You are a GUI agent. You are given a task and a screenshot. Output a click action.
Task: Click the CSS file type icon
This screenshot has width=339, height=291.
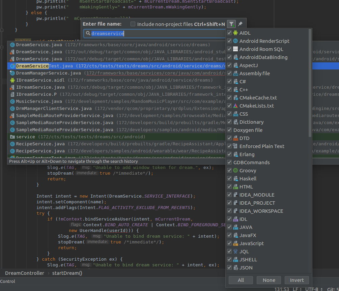click(235, 114)
